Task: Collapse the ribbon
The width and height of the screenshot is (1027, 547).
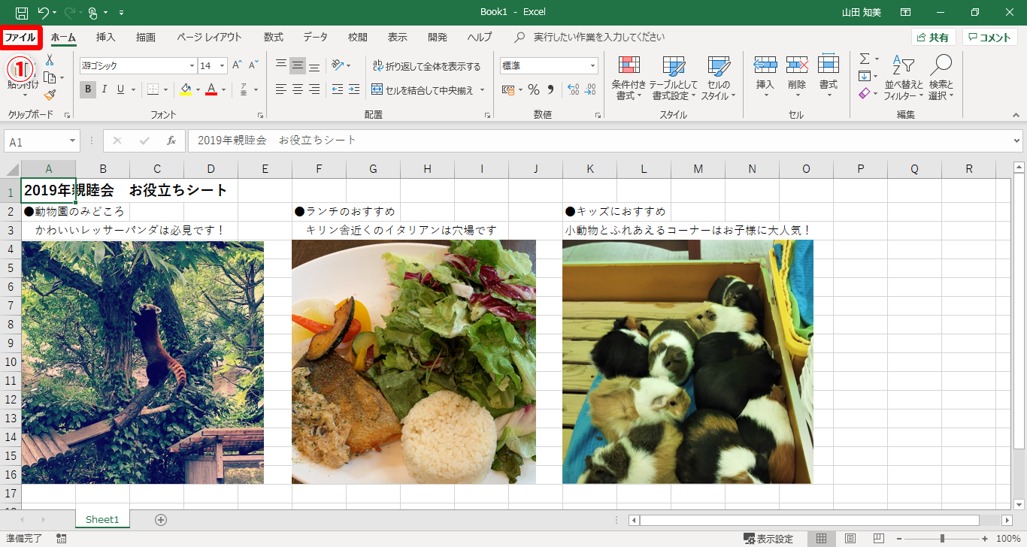Action: pyautogui.click(x=1016, y=114)
